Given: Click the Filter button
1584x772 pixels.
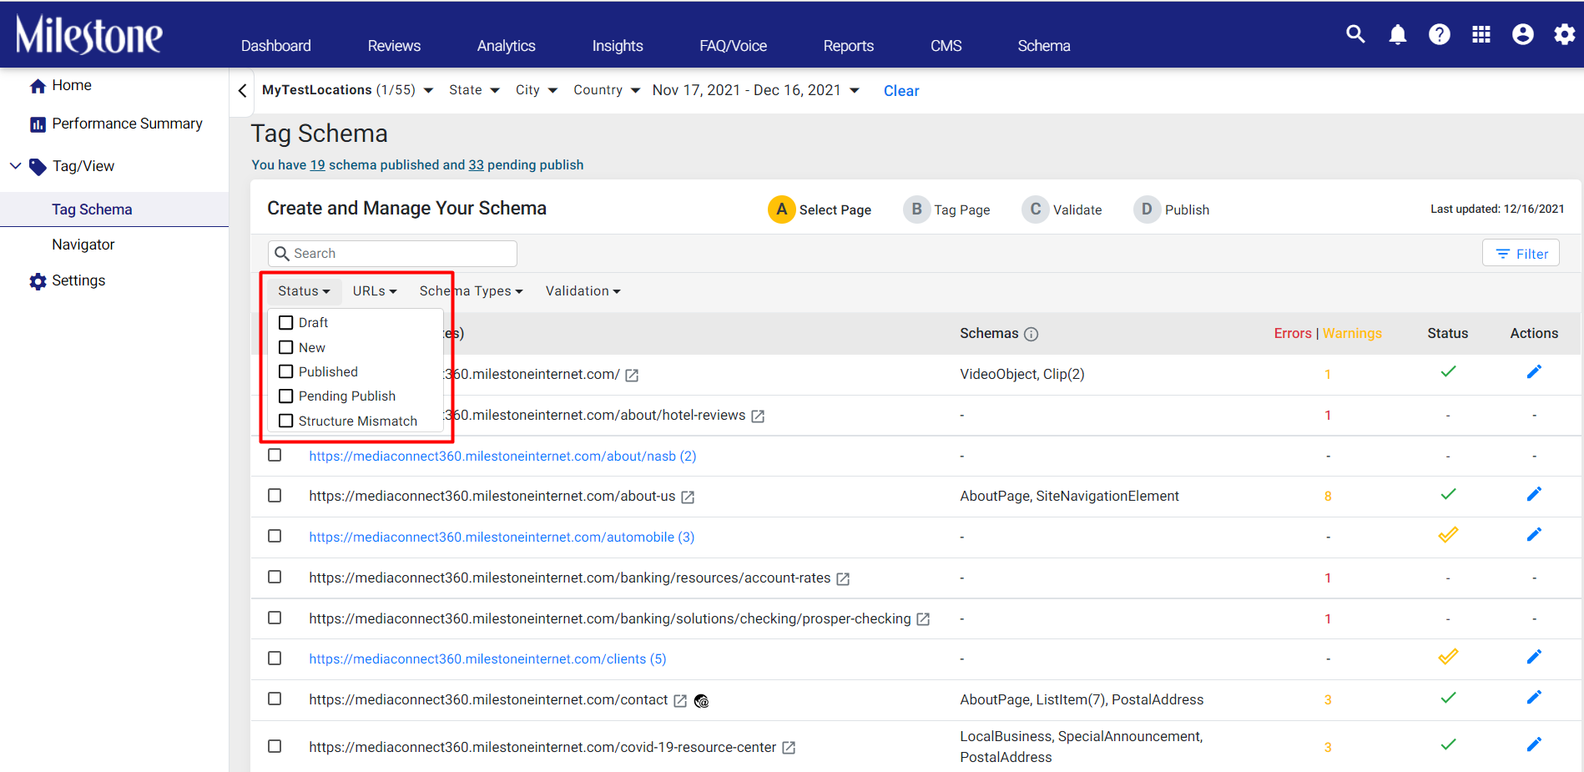Looking at the screenshot, I should 1521,254.
